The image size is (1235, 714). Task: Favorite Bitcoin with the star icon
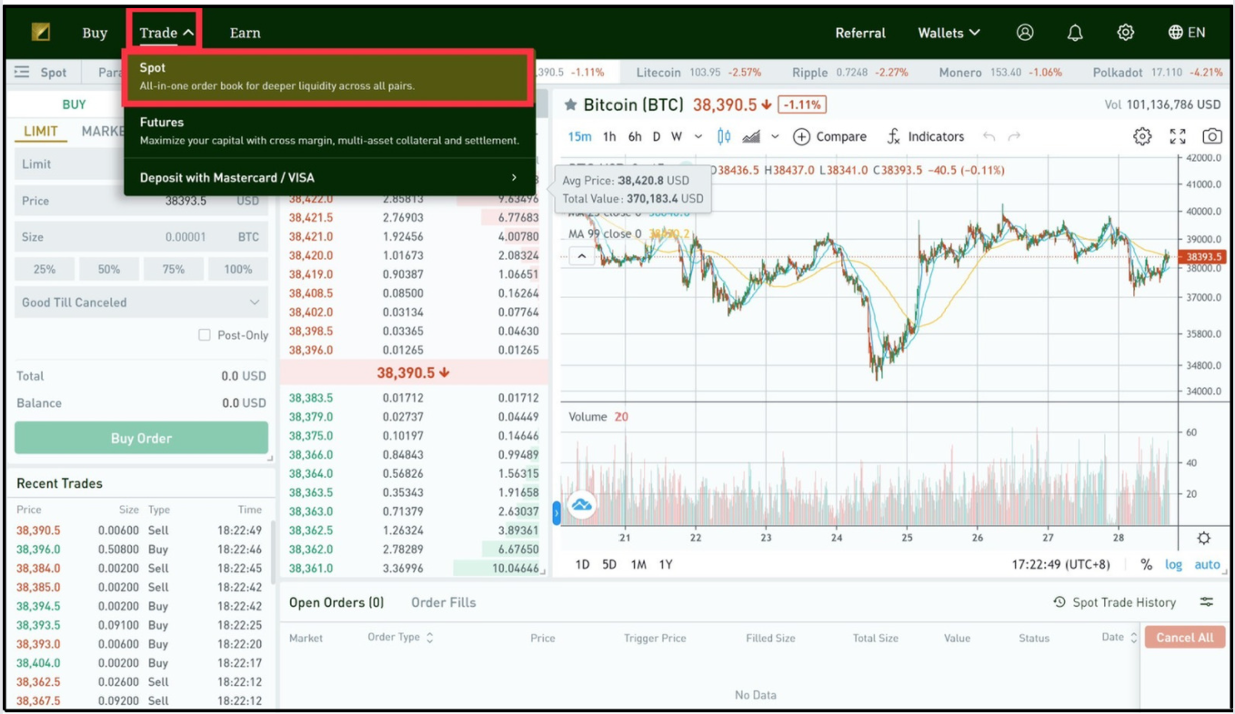tap(571, 105)
